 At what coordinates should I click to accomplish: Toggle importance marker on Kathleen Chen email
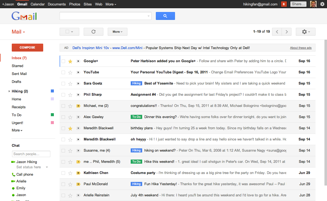click(78, 173)
